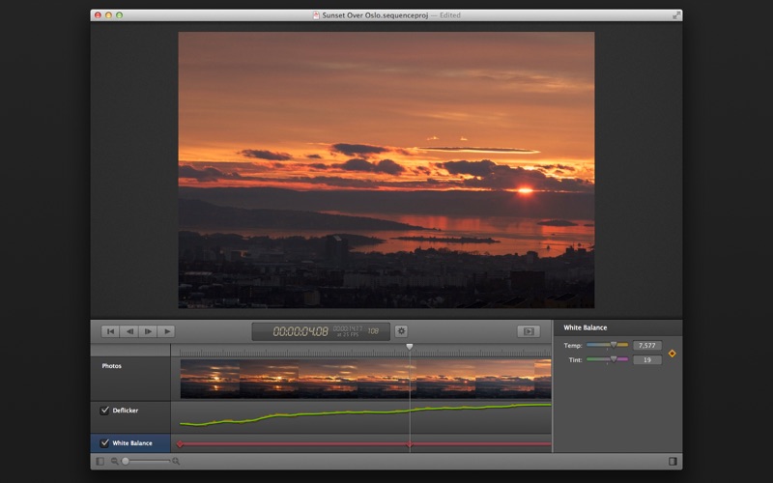Toggle the right inspector panel button
This screenshot has height=483, width=773.
(x=673, y=462)
